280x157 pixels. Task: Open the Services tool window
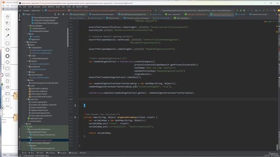click(x=73, y=153)
